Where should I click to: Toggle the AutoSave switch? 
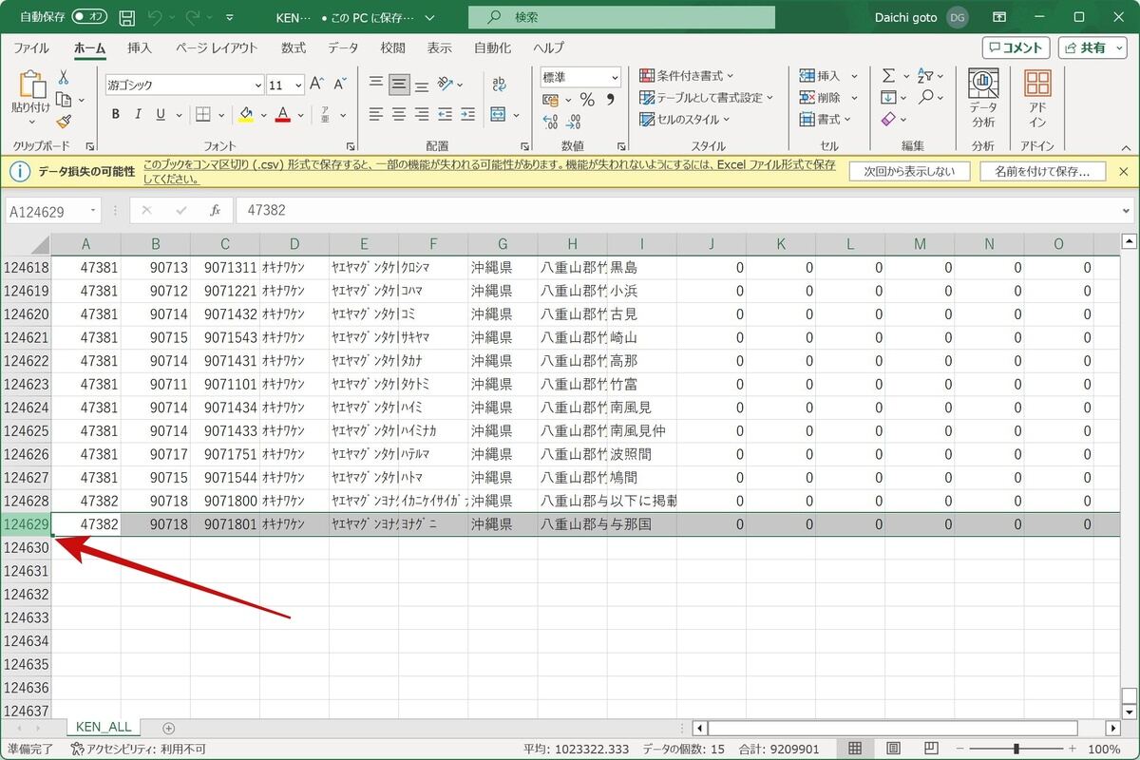(89, 17)
